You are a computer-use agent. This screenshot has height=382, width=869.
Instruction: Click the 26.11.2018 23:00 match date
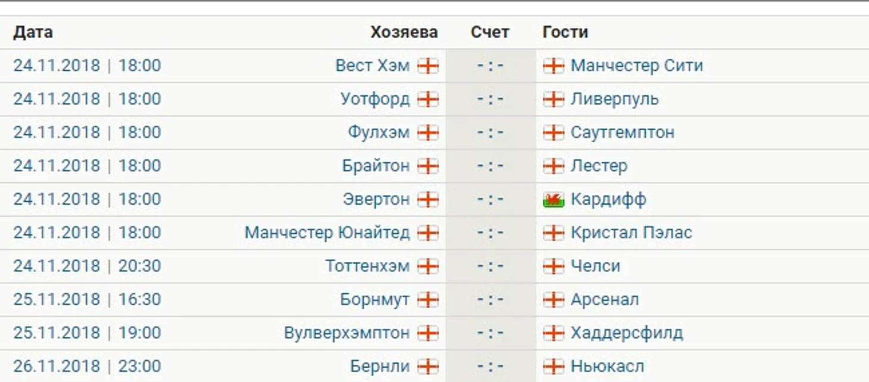pyautogui.click(x=87, y=365)
